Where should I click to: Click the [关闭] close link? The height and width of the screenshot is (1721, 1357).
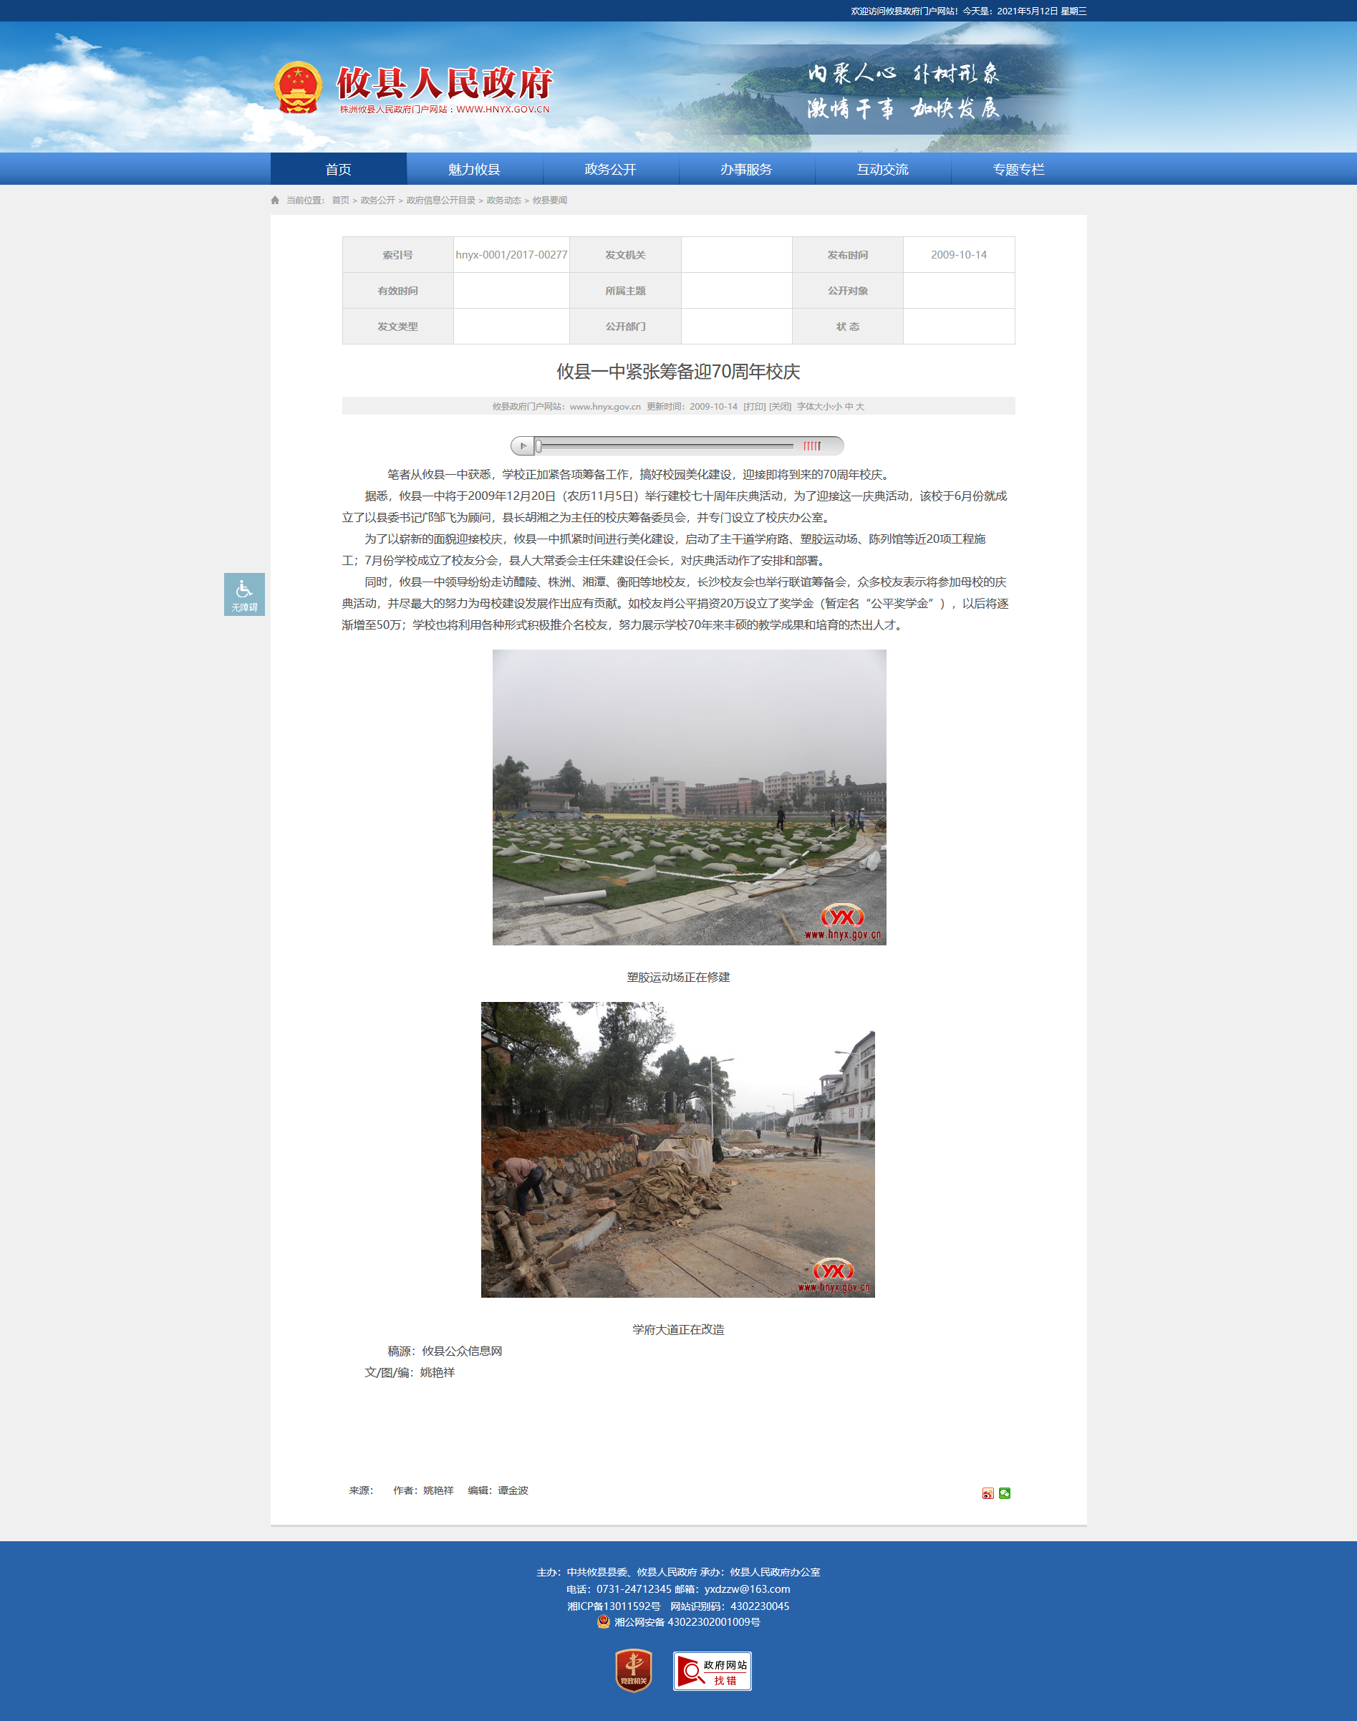pos(779,407)
